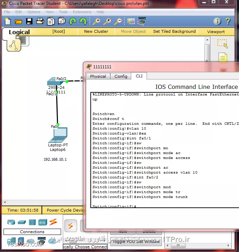Select the 2950-24 switch in the workspace

point(55,81)
